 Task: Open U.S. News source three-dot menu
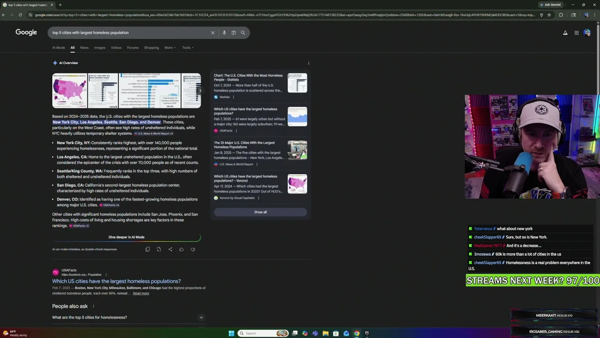click(257, 164)
